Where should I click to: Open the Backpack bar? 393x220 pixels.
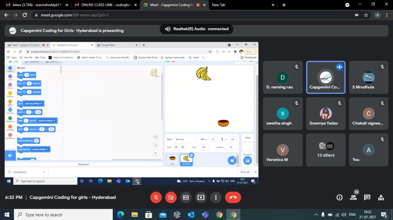(83, 164)
